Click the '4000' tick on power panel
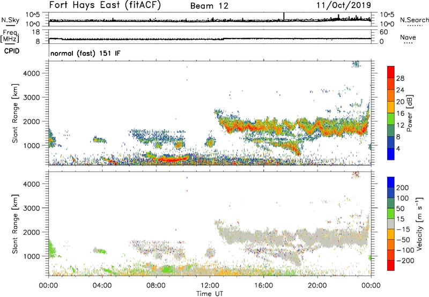 31,73
